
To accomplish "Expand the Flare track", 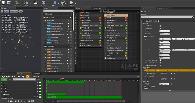I will [2, 82].
